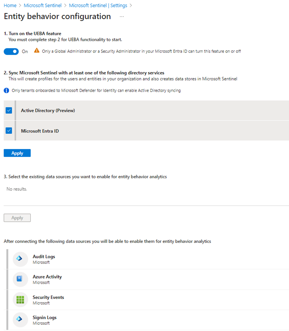The height and width of the screenshot is (331, 289).
Task: Click the 'After connecting the following data sources' text
Action: click(x=107, y=241)
